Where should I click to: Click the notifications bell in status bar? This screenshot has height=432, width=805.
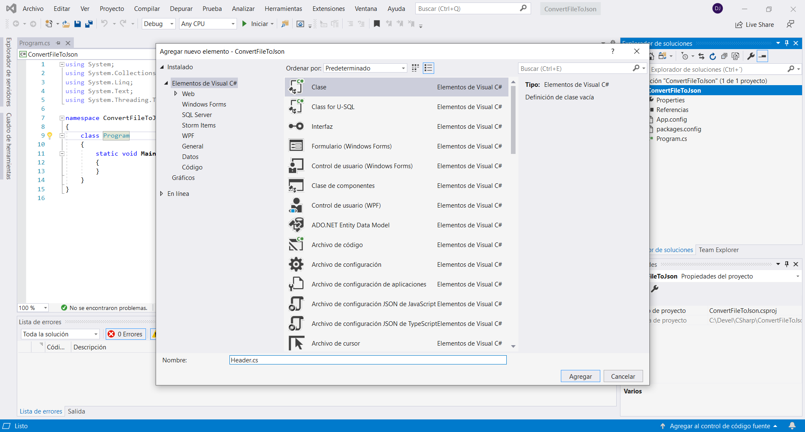coord(792,426)
